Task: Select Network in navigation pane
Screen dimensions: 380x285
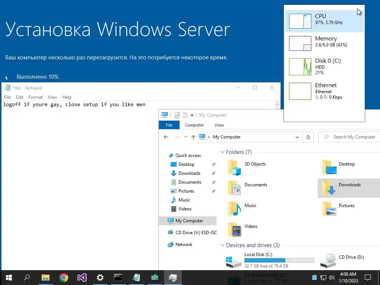Action: tap(184, 245)
